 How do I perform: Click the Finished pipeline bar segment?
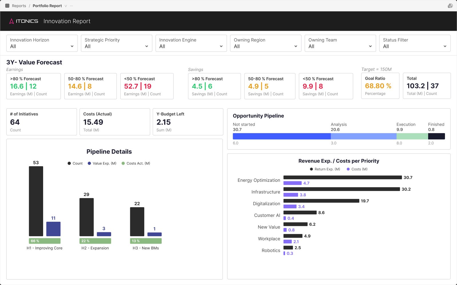pos(436,136)
